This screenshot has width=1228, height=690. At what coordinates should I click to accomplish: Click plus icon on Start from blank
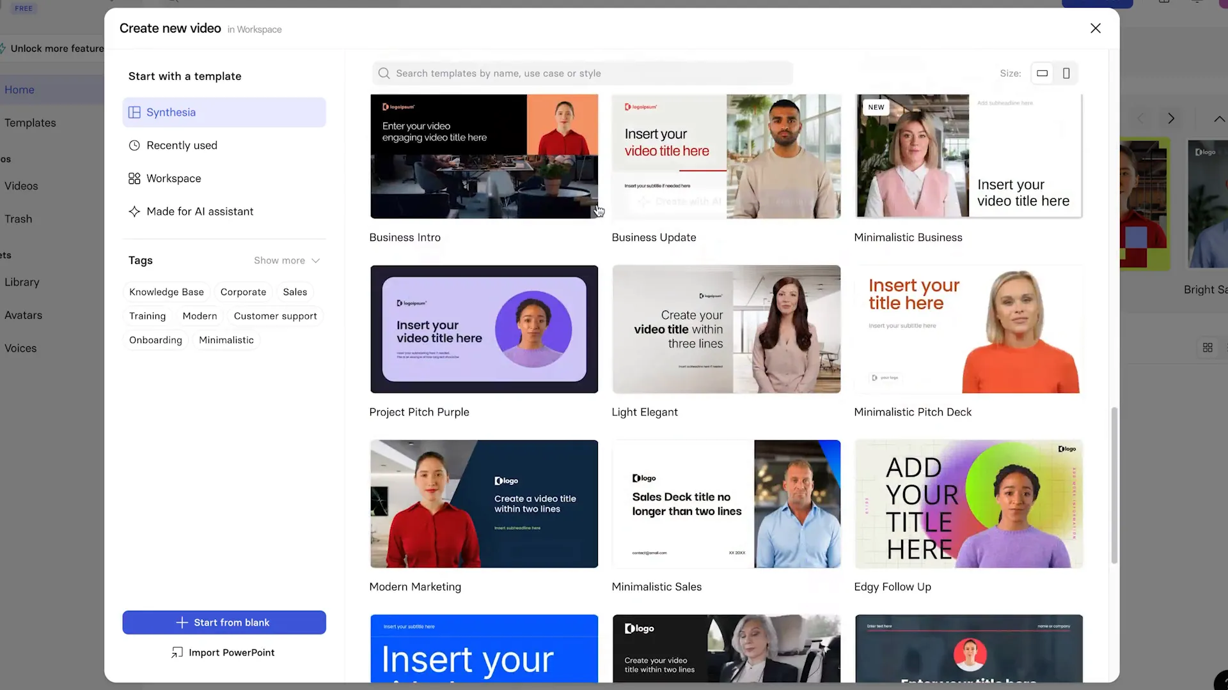(182, 622)
